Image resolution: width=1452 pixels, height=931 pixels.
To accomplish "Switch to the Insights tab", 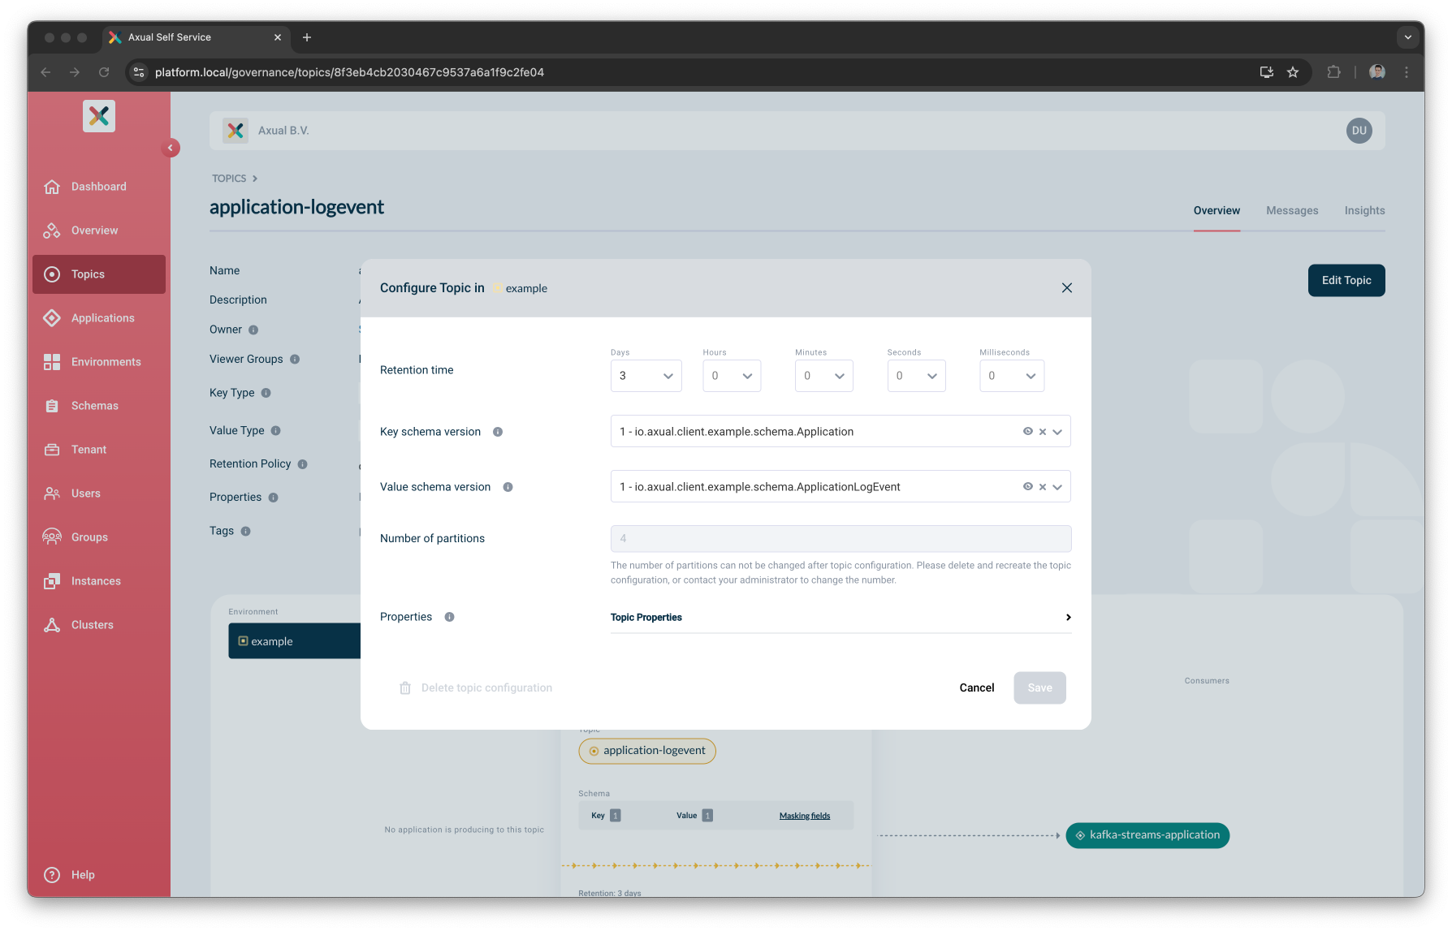I will click(x=1364, y=210).
